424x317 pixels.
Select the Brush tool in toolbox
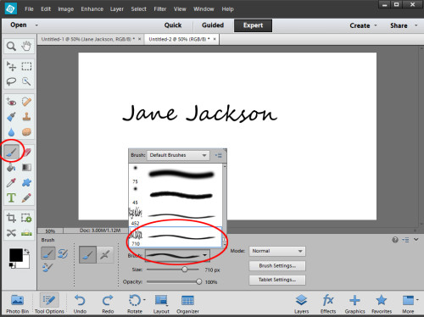12,152
